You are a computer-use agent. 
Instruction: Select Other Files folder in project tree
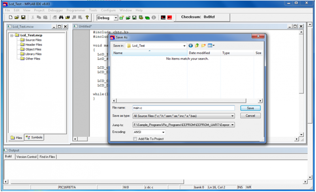(x=30, y=59)
